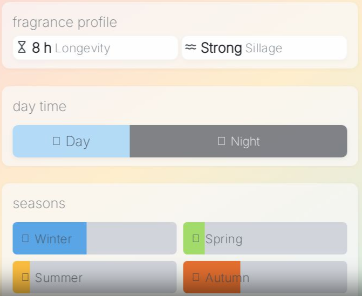Click the small icon beside Day
Image resolution: width=362 pixels, height=296 pixels.
pos(57,141)
